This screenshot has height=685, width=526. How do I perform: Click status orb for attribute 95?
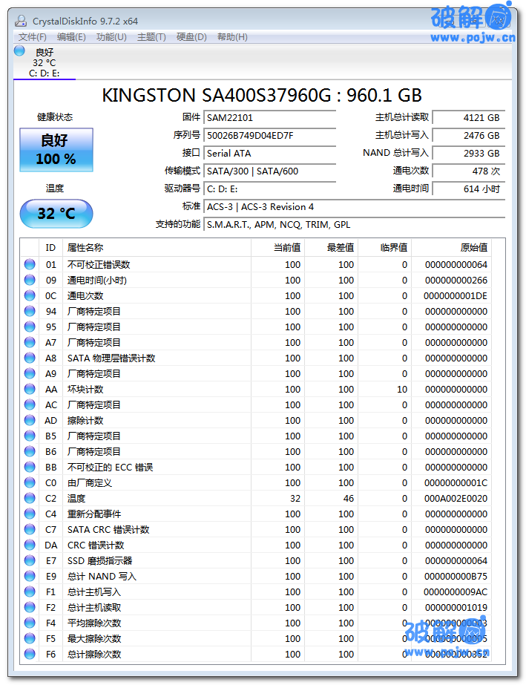click(x=30, y=327)
